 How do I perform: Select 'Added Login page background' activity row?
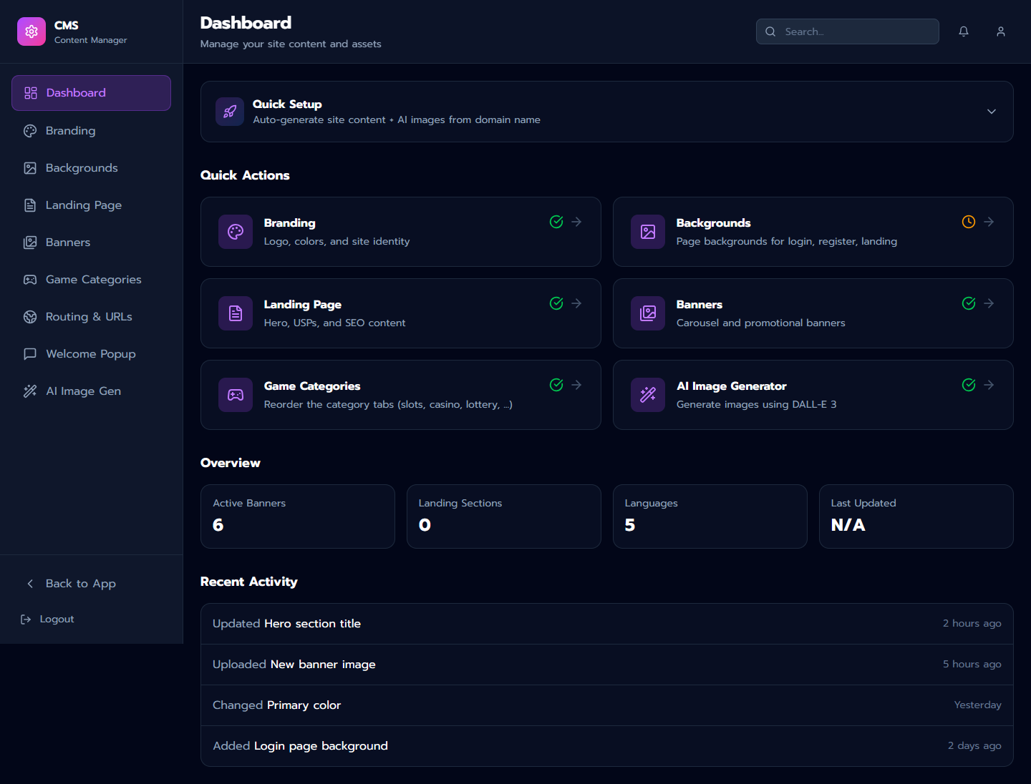[x=607, y=746]
